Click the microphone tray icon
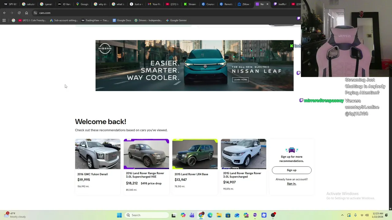392x220 pixels. click(355, 215)
